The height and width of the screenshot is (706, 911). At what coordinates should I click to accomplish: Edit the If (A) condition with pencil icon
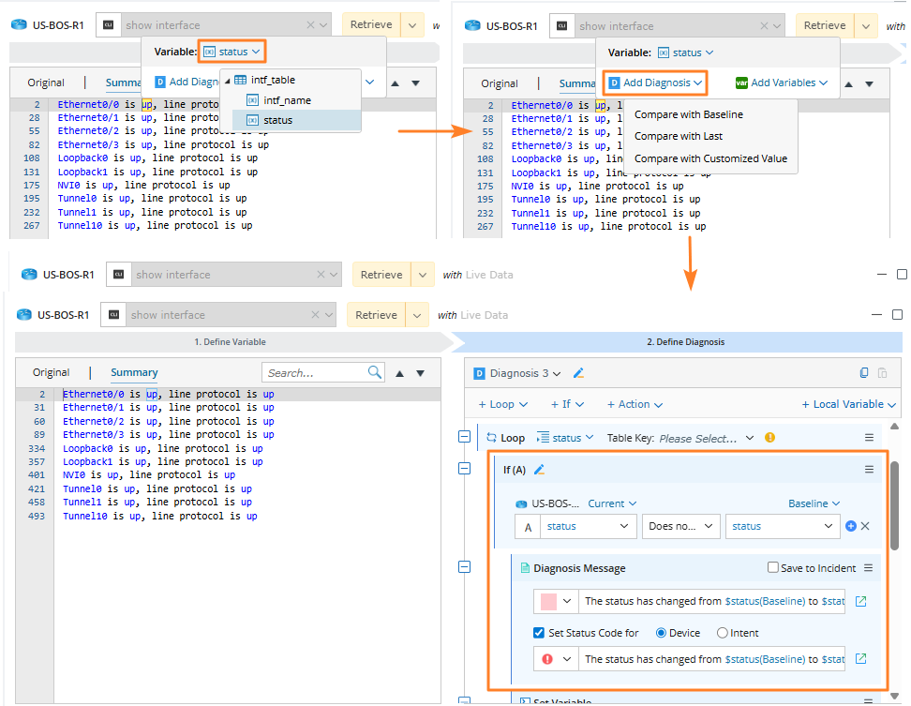point(539,470)
